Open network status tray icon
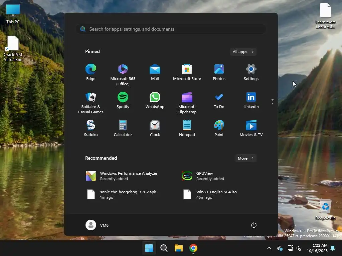Image resolution: width=342 pixels, height=256 pixels. pos(290,248)
